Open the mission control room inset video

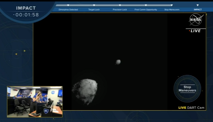(35, 102)
